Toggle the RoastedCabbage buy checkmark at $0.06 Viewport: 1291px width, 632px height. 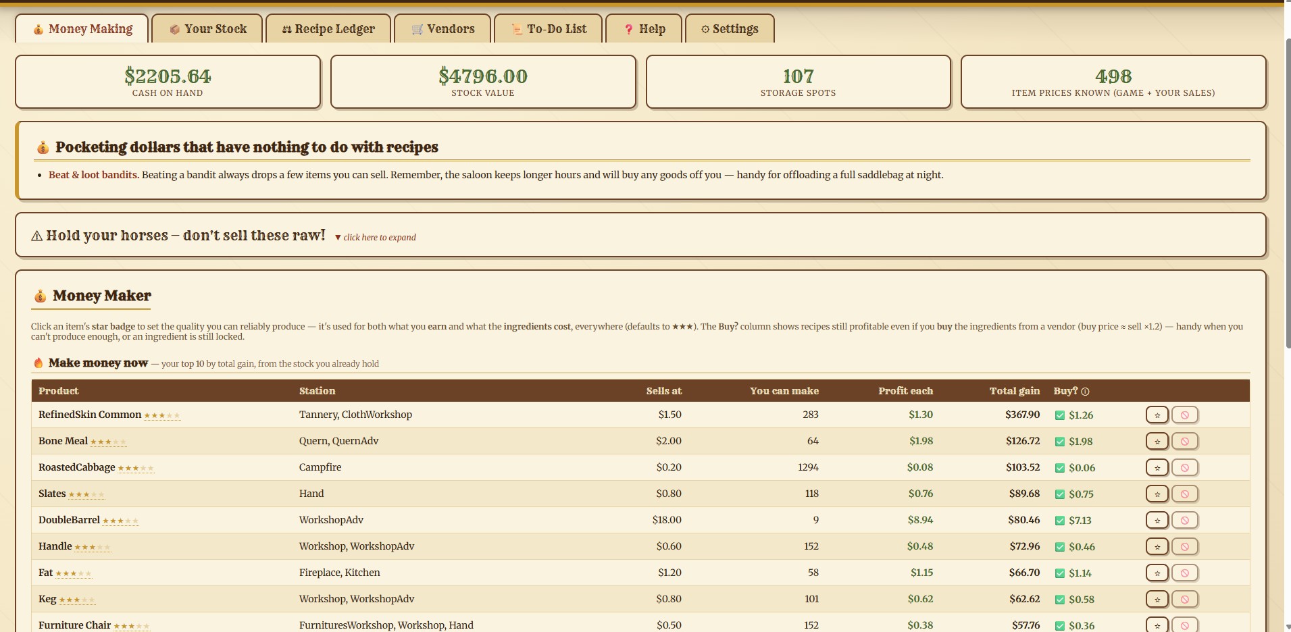click(x=1060, y=468)
